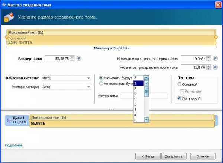Select letter F in the list

pos(139,89)
